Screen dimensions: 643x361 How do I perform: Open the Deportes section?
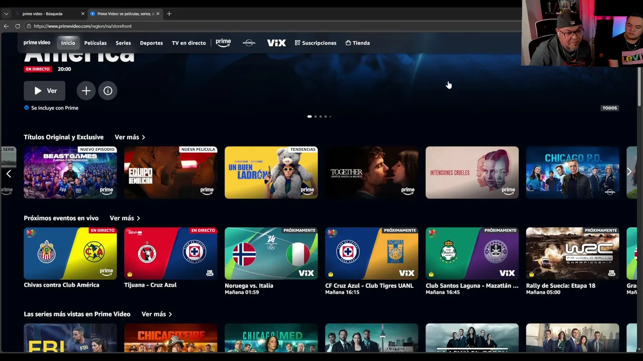tap(151, 43)
